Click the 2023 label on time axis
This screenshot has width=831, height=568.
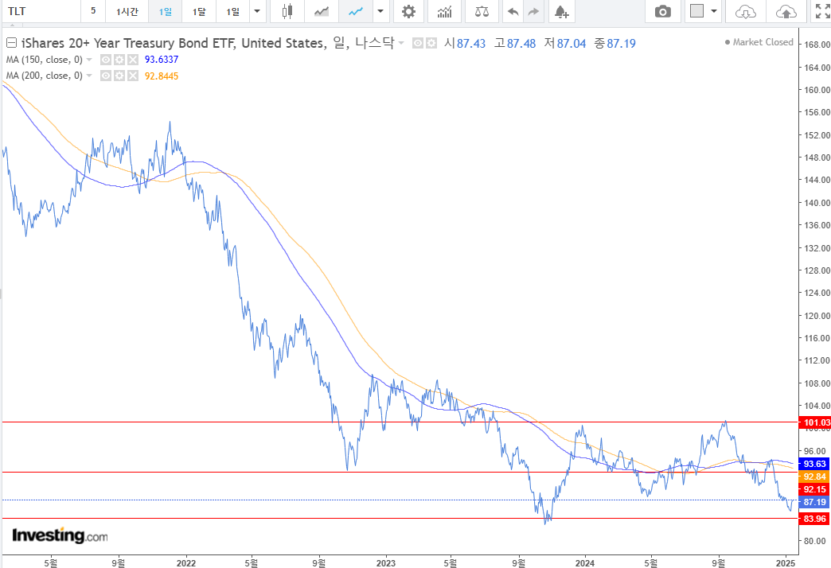tap(386, 562)
